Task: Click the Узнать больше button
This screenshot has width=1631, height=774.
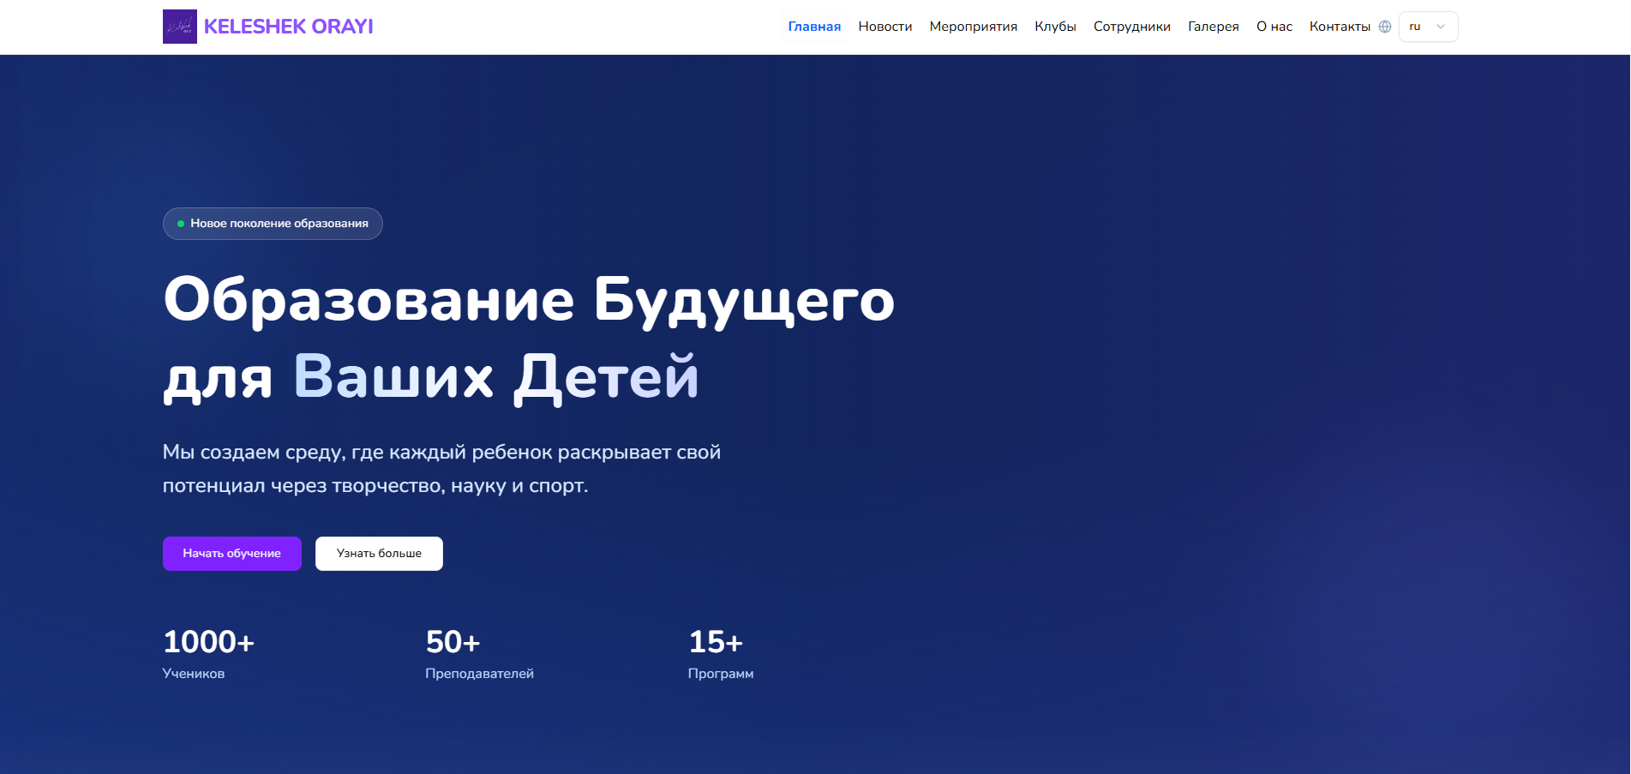Action: (x=379, y=554)
